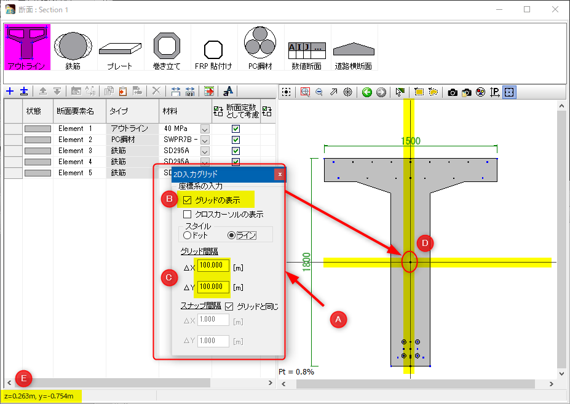Select the Element 2 name cell
The width and height of the screenshot is (570, 404).
79,140
